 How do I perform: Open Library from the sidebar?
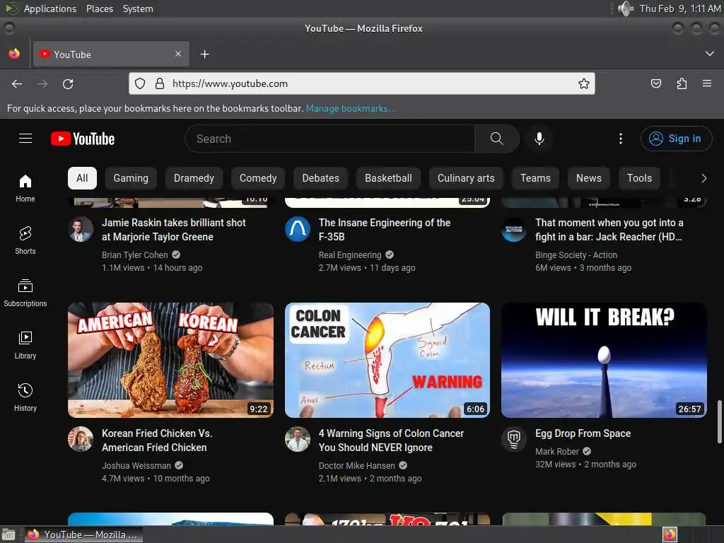(25, 345)
